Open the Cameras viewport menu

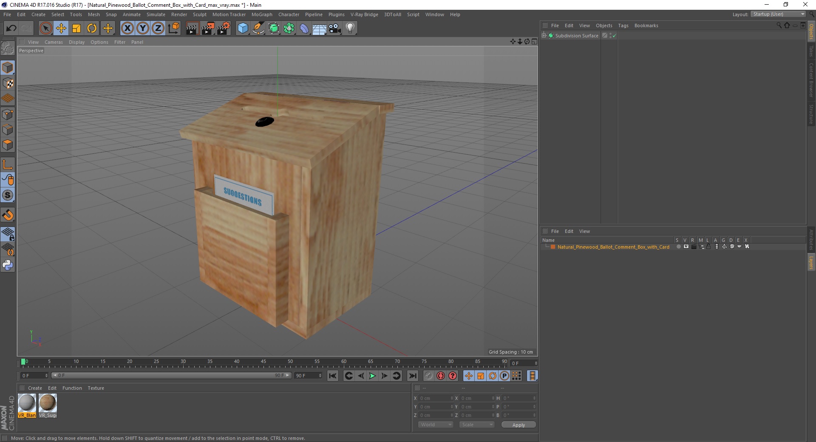tap(54, 42)
